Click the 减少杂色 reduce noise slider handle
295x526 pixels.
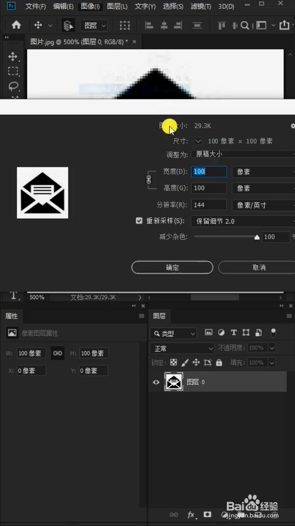[257, 237]
